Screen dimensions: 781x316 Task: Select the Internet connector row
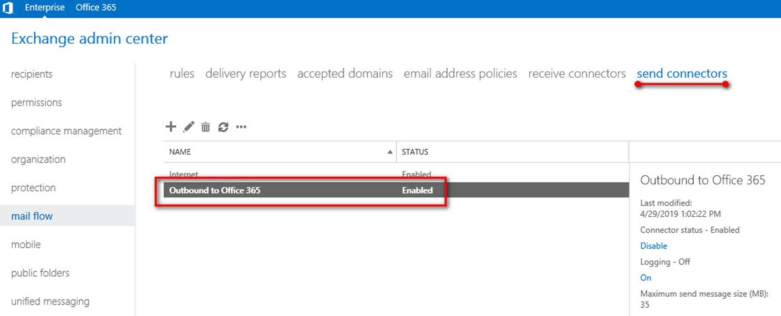[396, 174]
